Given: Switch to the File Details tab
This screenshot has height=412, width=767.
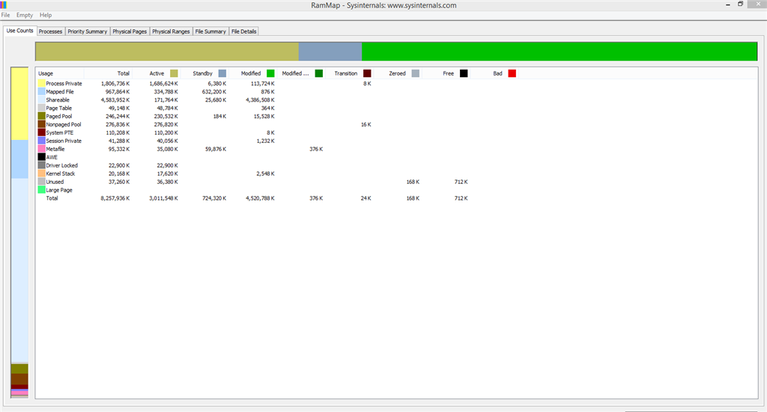Looking at the screenshot, I should [243, 31].
